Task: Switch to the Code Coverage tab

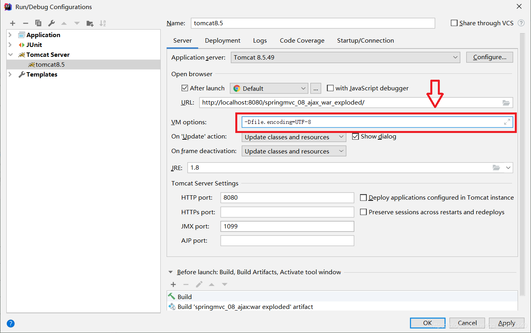Action: click(302, 41)
